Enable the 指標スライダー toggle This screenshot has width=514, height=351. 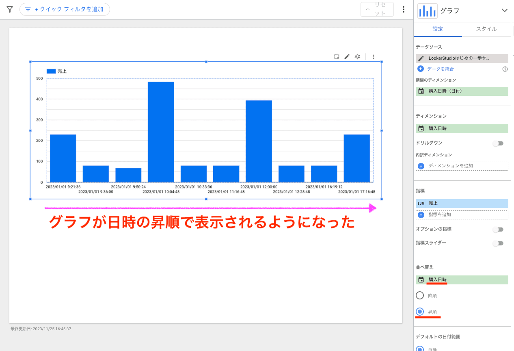click(x=498, y=243)
